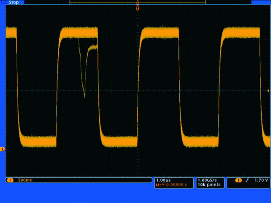Click the trigger delay icon beside 0.00000 s
The height and width of the screenshot is (203, 271).
pos(158,185)
